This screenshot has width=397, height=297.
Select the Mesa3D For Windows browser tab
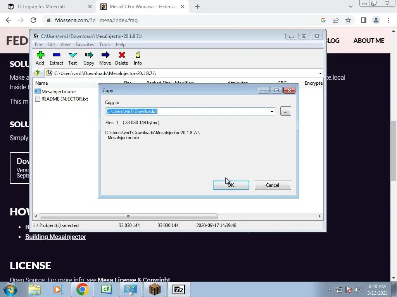pyautogui.click(x=142, y=7)
